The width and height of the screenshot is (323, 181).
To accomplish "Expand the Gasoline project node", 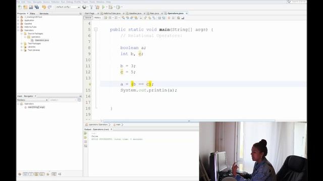I will pyautogui.click(x=18, y=24).
